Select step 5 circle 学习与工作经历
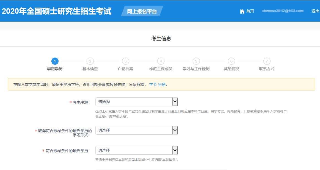320x170 pixels. click(196, 61)
